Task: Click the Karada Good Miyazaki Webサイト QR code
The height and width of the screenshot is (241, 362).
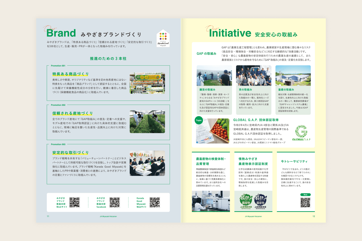Action: coord(154,202)
